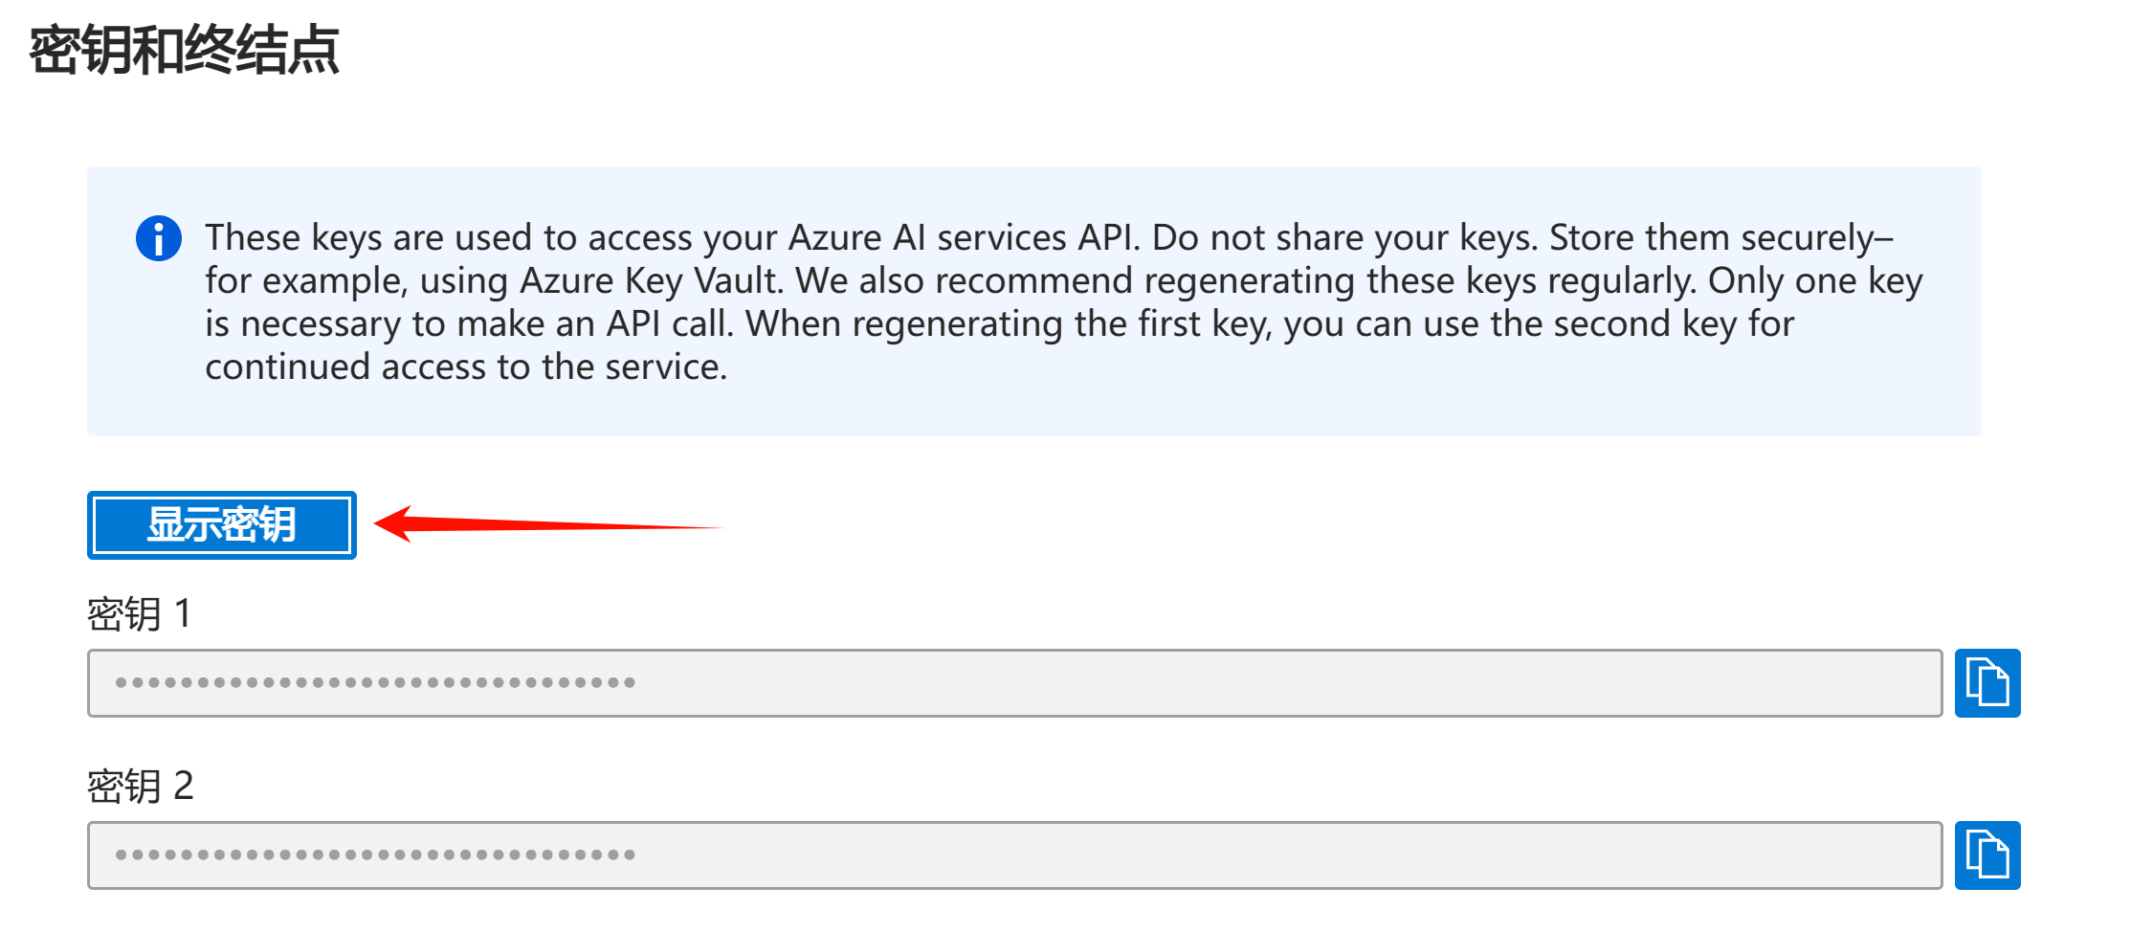The image size is (2131, 932).
Task: Click "continued access to the service" line
Action: coord(466,367)
